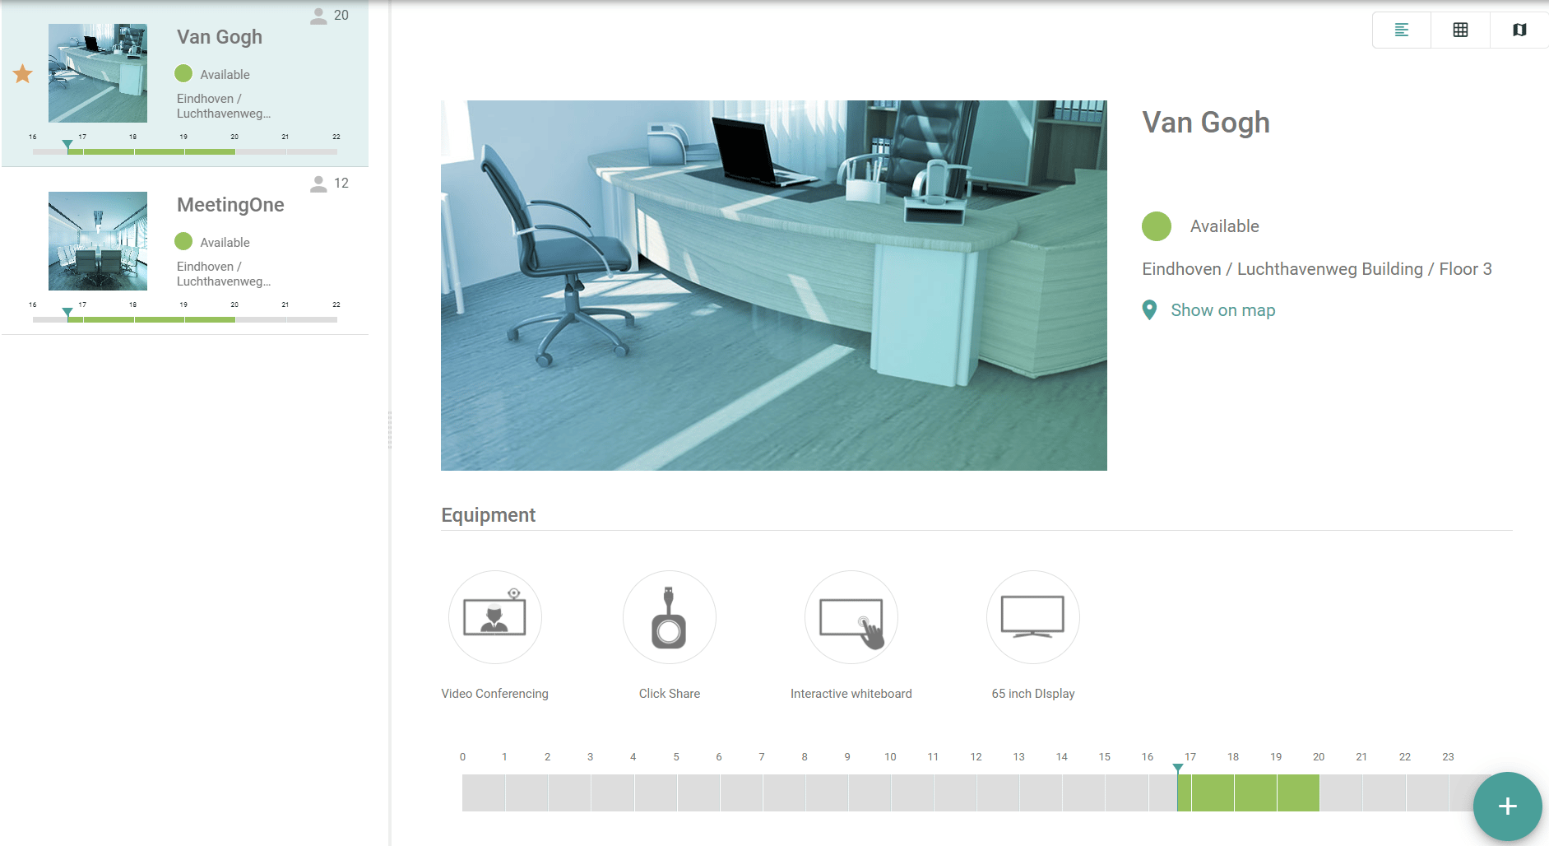This screenshot has width=1549, height=846.
Task: Click the green Available status dot in details
Action: [x=1157, y=226]
